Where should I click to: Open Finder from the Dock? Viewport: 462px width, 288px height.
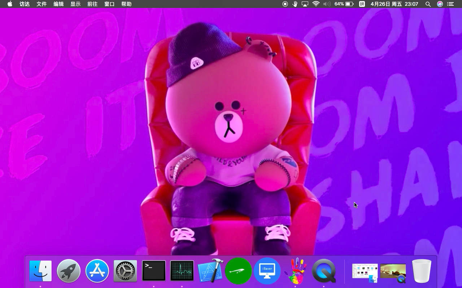[40, 271]
